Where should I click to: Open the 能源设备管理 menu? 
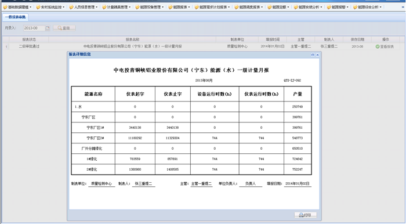[x=150, y=7]
